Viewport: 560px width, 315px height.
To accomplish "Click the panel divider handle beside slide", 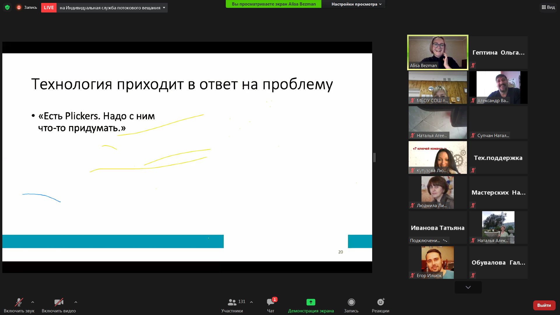I will [x=374, y=157].
